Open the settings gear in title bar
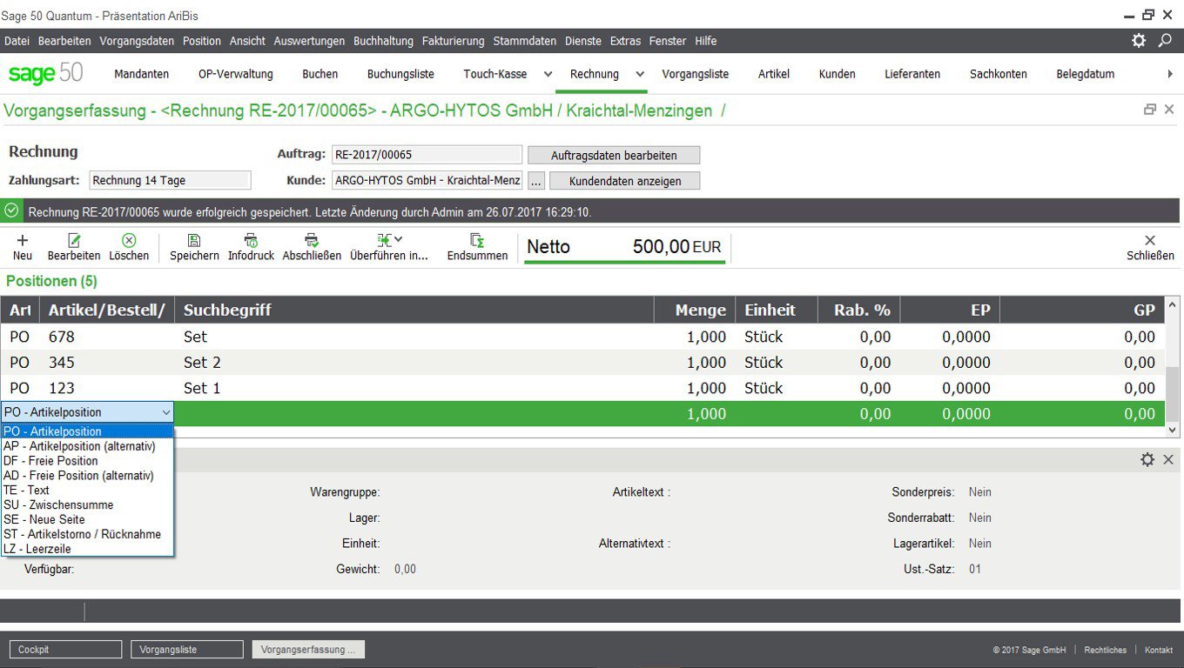This screenshot has width=1184, height=668. click(1139, 41)
